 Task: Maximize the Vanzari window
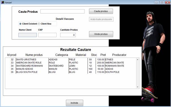(162, 2)
